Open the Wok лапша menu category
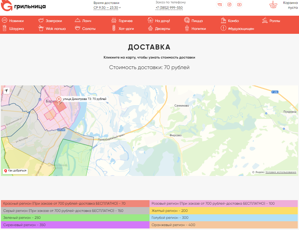This screenshot has width=299, height=230. (x=56, y=29)
